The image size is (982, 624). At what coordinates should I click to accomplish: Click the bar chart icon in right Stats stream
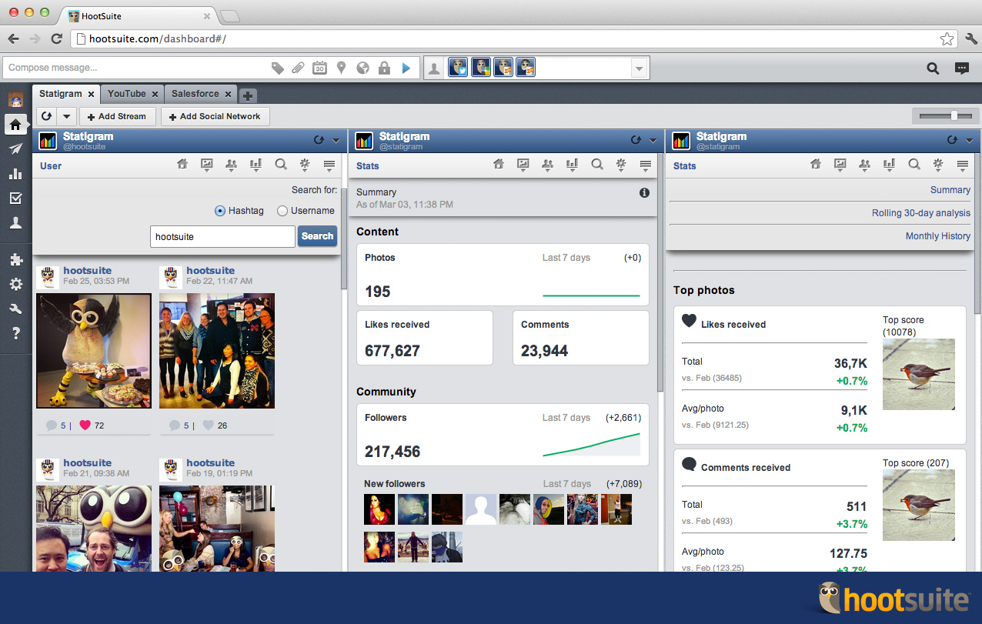889,165
